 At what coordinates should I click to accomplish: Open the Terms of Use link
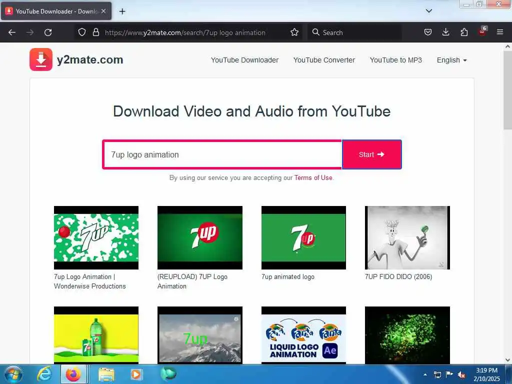pyautogui.click(x=313, y=177)
